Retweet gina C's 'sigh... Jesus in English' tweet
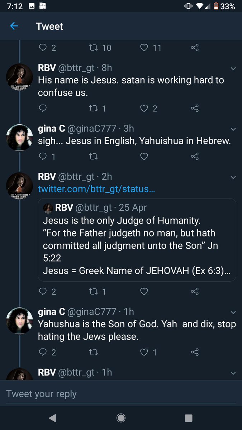Viewport: 242px width, 430px height. coord(94,157)
